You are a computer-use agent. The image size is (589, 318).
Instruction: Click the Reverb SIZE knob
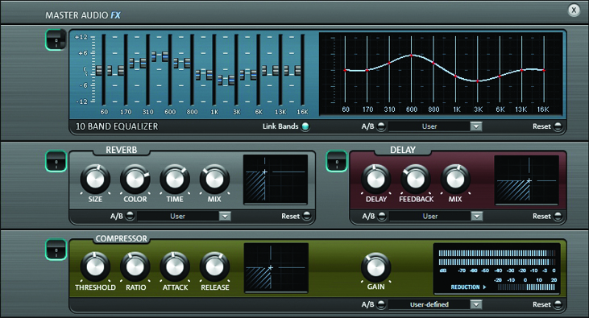click(x=95, y=179)
